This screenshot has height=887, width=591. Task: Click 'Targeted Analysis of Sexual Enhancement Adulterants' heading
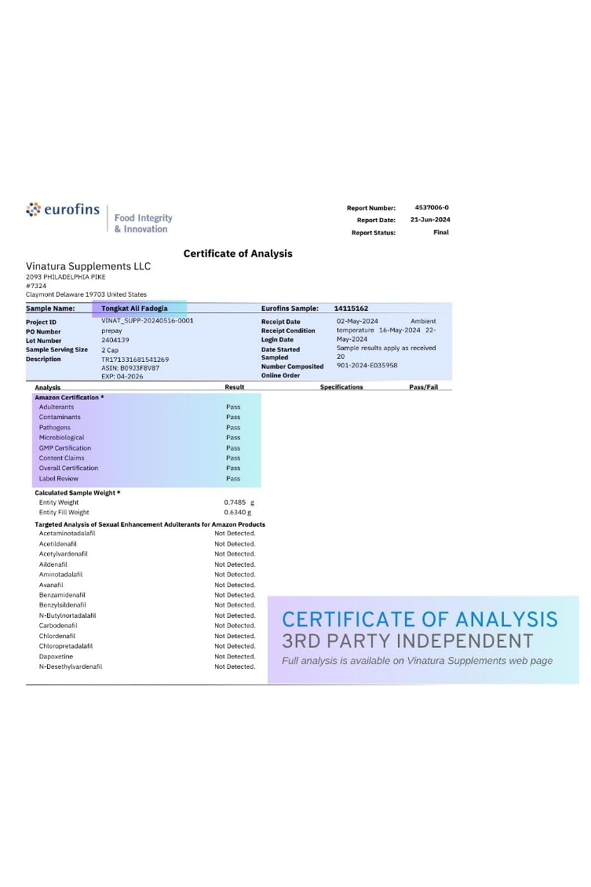[150, 524]
